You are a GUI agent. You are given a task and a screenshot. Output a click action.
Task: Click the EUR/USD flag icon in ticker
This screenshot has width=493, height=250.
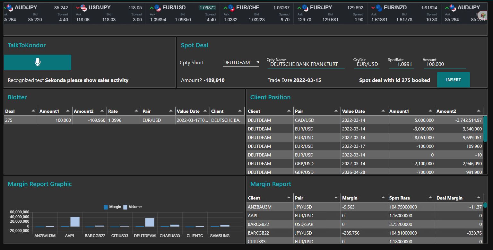tap(158, 8)
